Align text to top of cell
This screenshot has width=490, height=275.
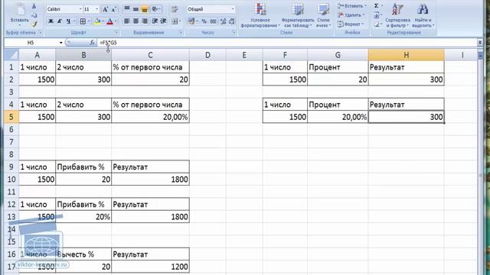click(127, 9)
